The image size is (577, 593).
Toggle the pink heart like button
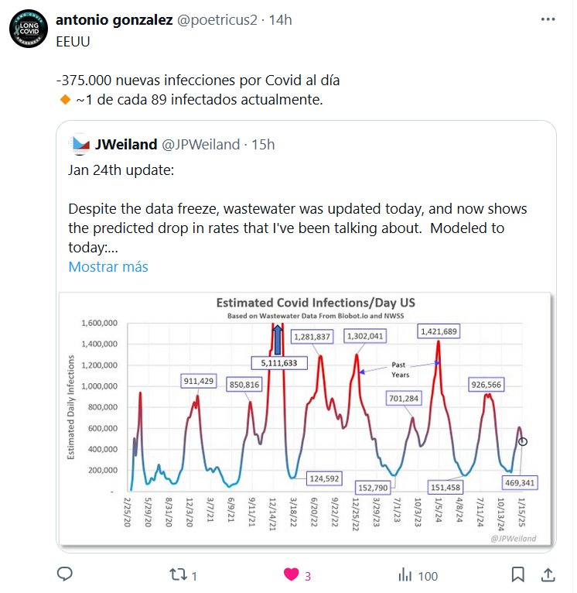click(292, 574)
